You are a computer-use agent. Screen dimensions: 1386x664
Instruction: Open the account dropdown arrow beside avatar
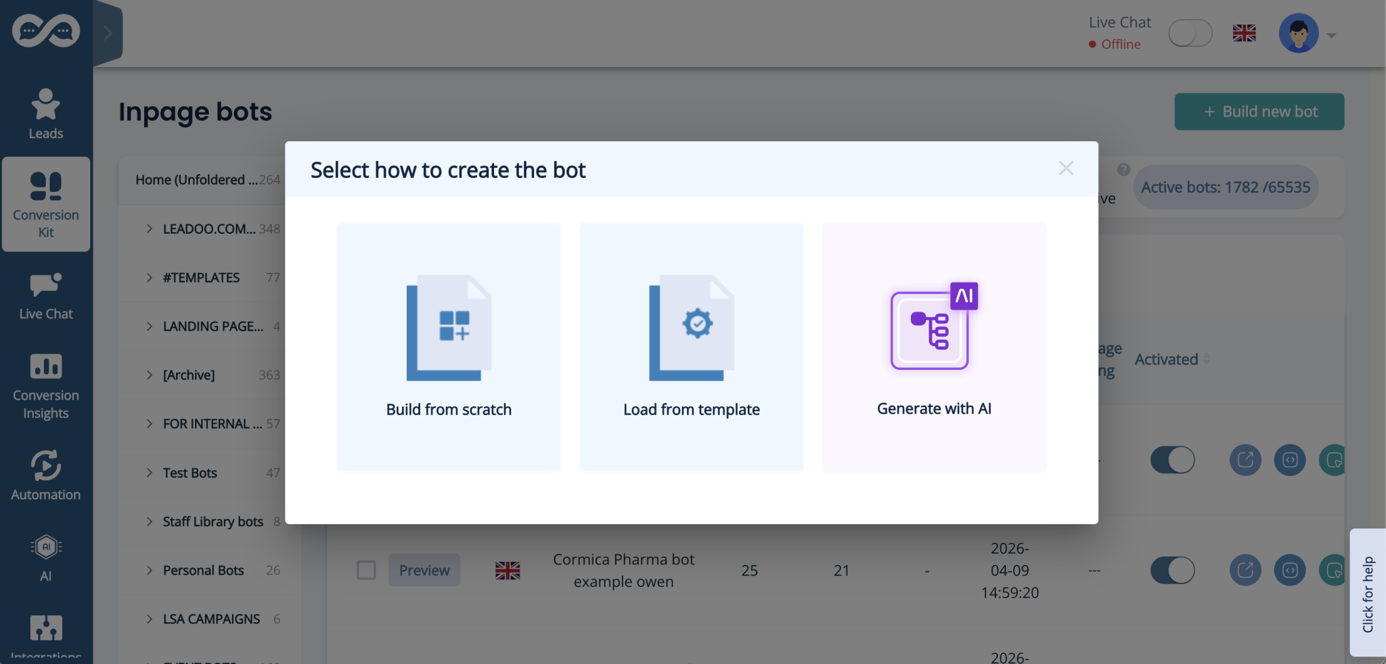pyautogui.click(x=1331, y=35)
